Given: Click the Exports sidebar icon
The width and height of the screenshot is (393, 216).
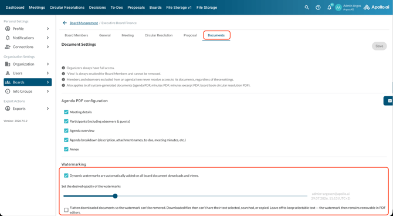Looking at the screenshot, I should pyautogui.click(x=8, y=109).
